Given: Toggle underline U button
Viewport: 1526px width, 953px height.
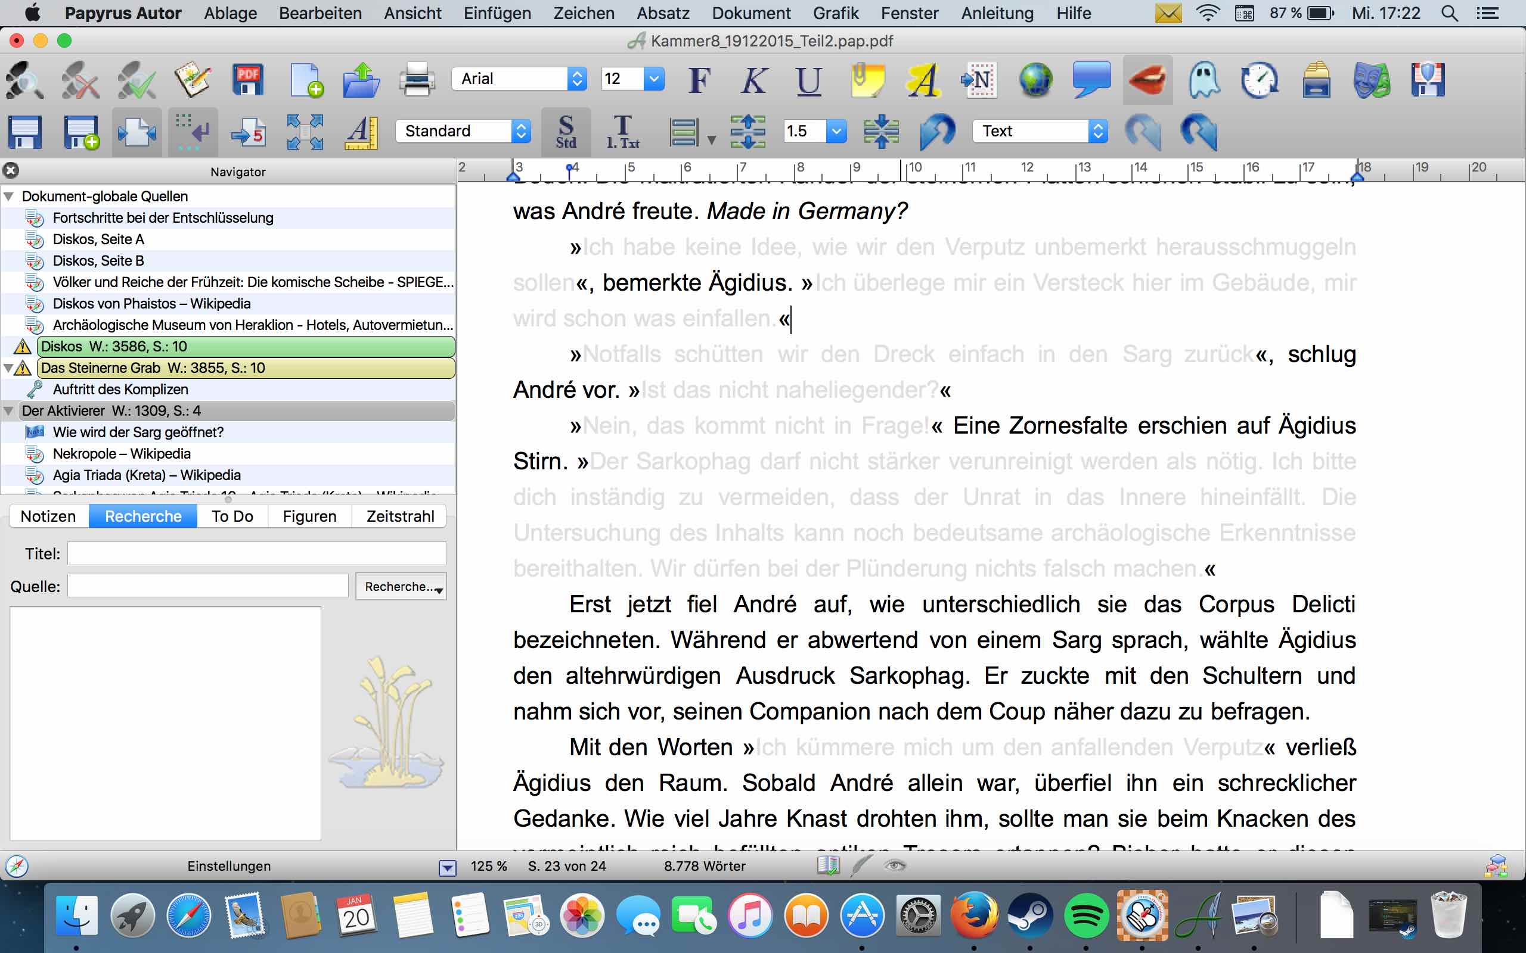Looking at the screenshot, I should pos(809,80).
